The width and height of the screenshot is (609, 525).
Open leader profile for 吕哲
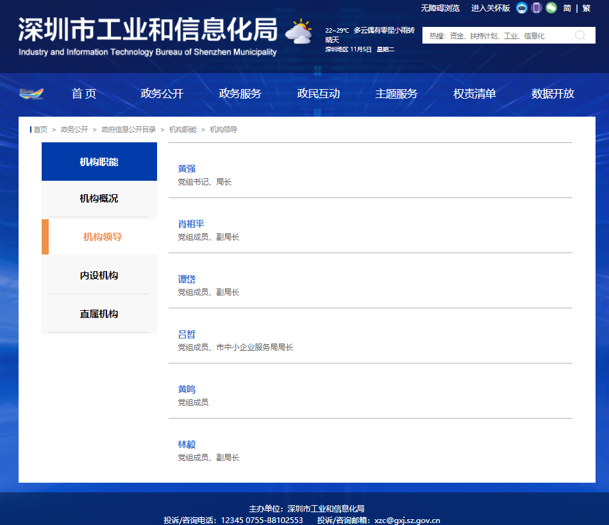pos(187,334)
